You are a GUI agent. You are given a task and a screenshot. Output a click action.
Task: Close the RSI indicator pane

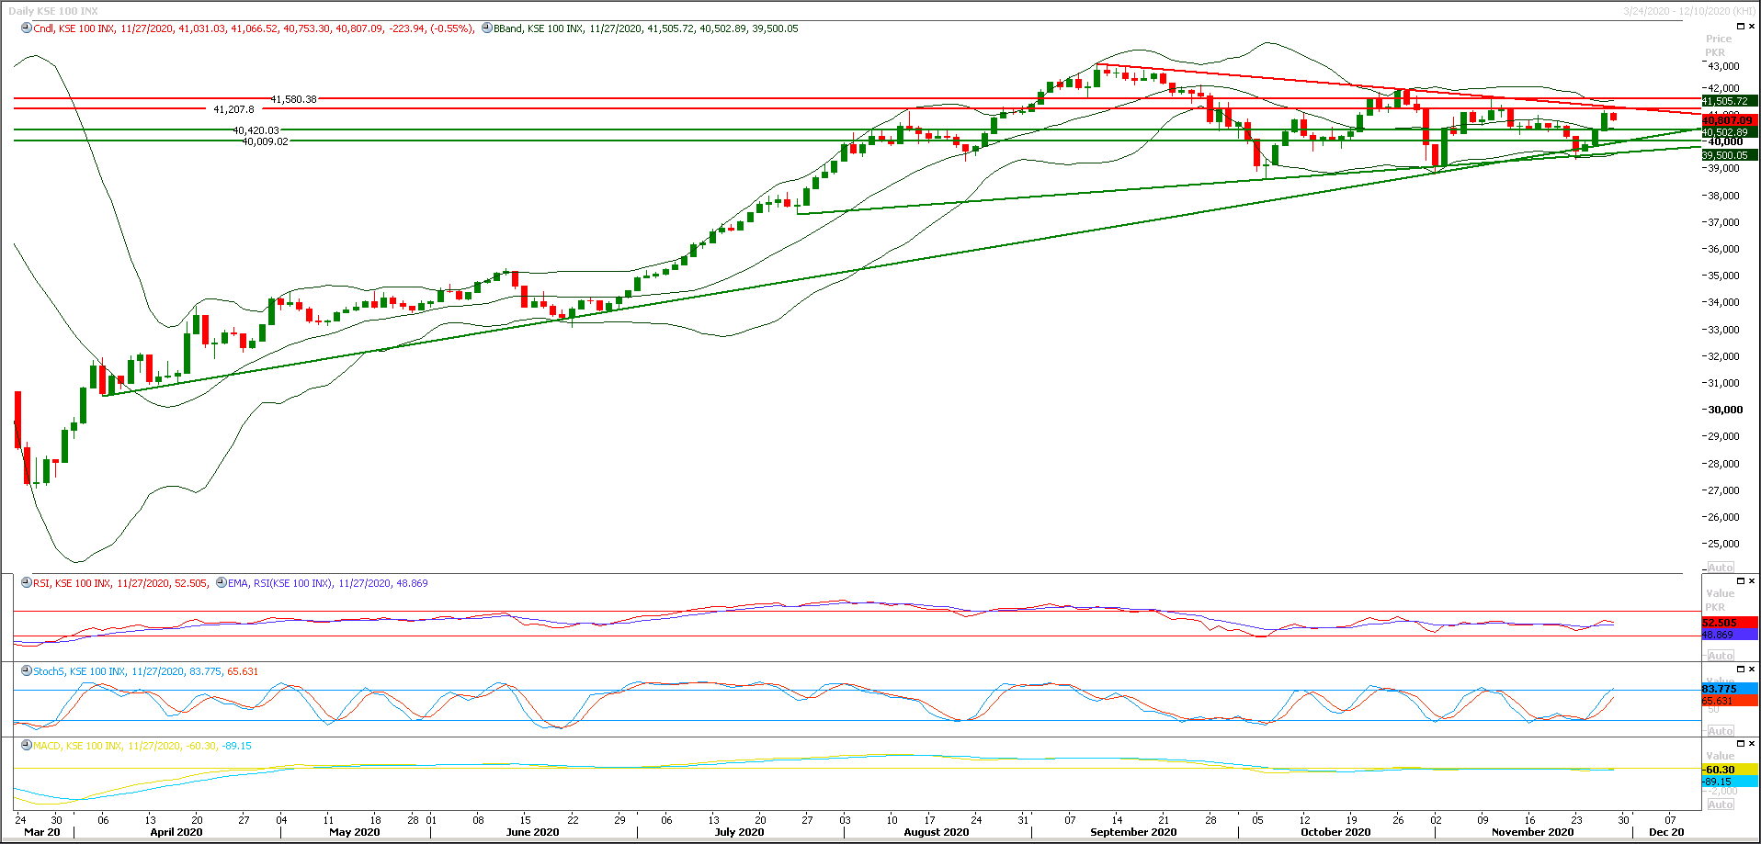(1752, 581)
